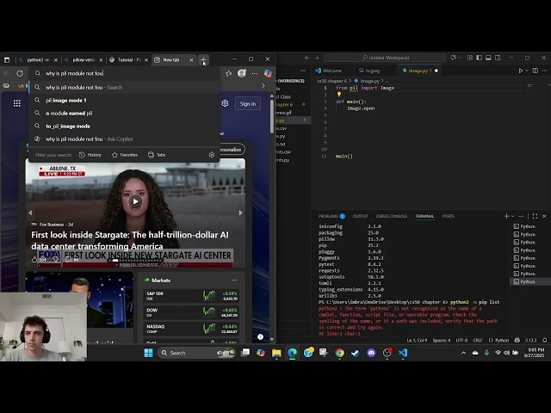Open Edge tab actions menu icon
This screenshot has height=413, width=551.
[7, 60]
